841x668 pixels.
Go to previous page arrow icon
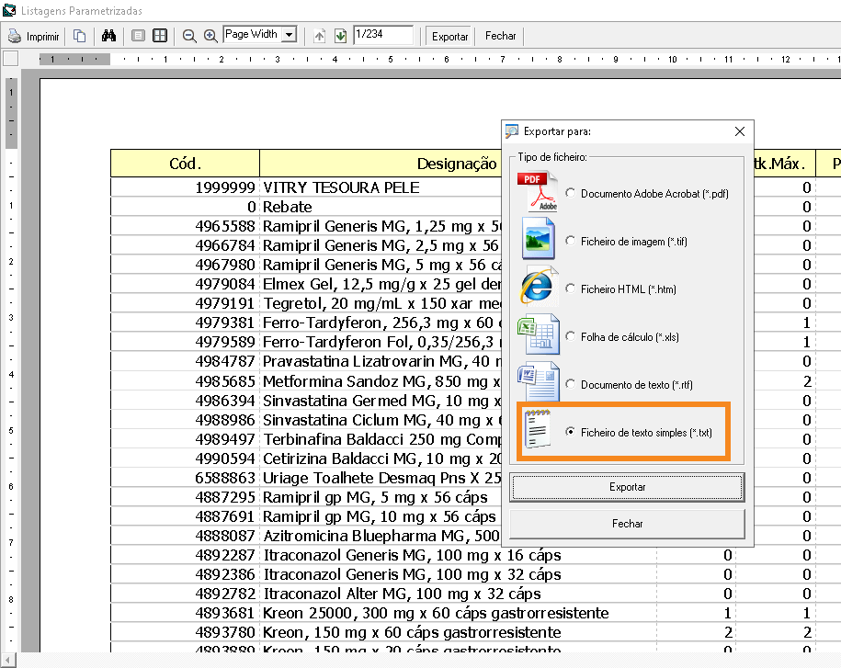[320, 36]
